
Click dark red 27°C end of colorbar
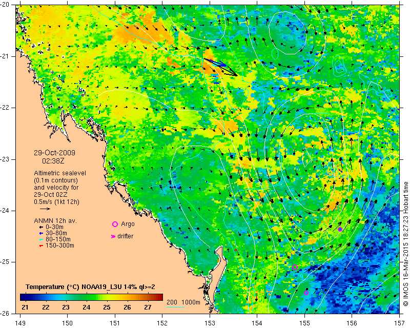(159, 297)
